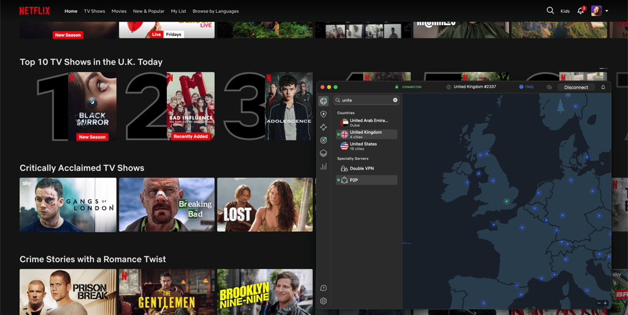Viewport: 628px width, 315px height.
Task: Open TV Shows in Netflix navigation
Action: (x=94, y=11)
